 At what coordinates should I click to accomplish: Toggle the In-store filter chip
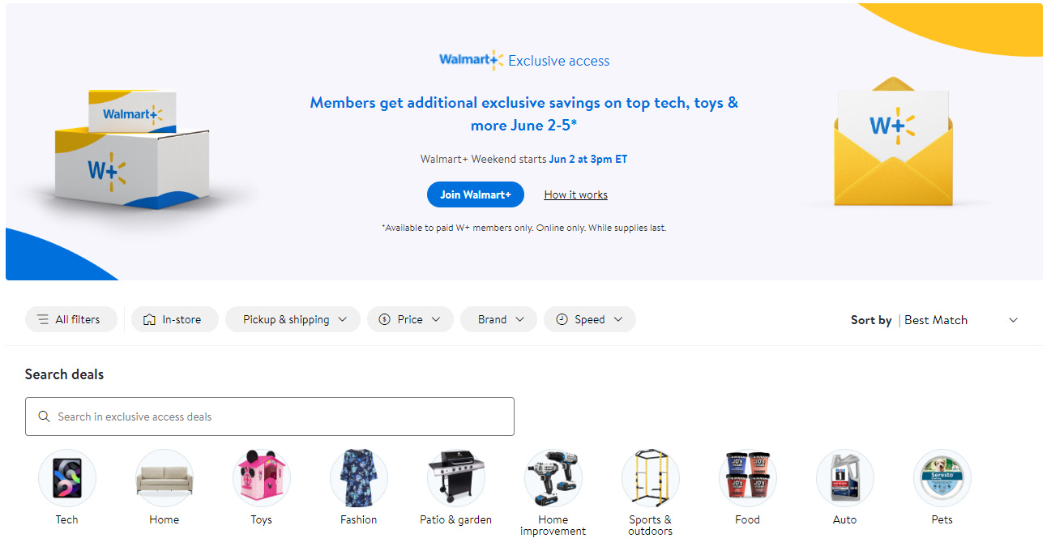175,319
